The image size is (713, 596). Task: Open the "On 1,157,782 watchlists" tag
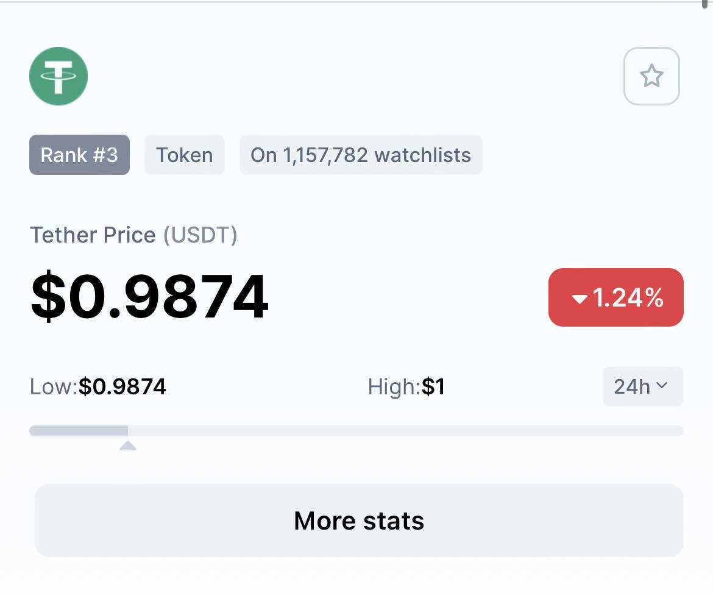click(x=361, y=155)
